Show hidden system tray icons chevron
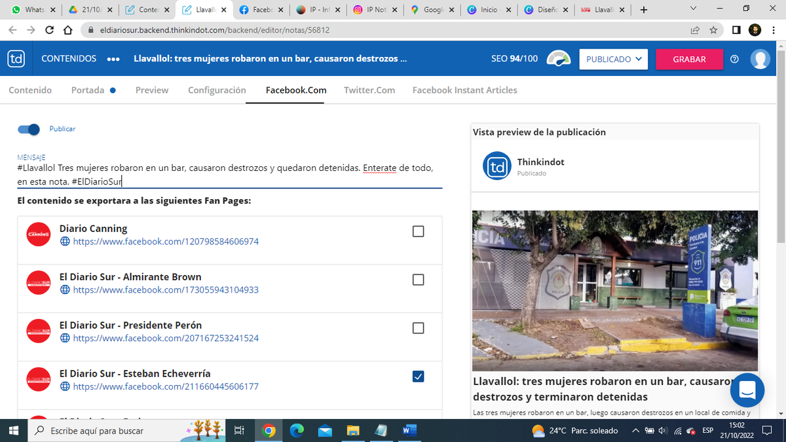786x442 pixels. coord(635,431)
